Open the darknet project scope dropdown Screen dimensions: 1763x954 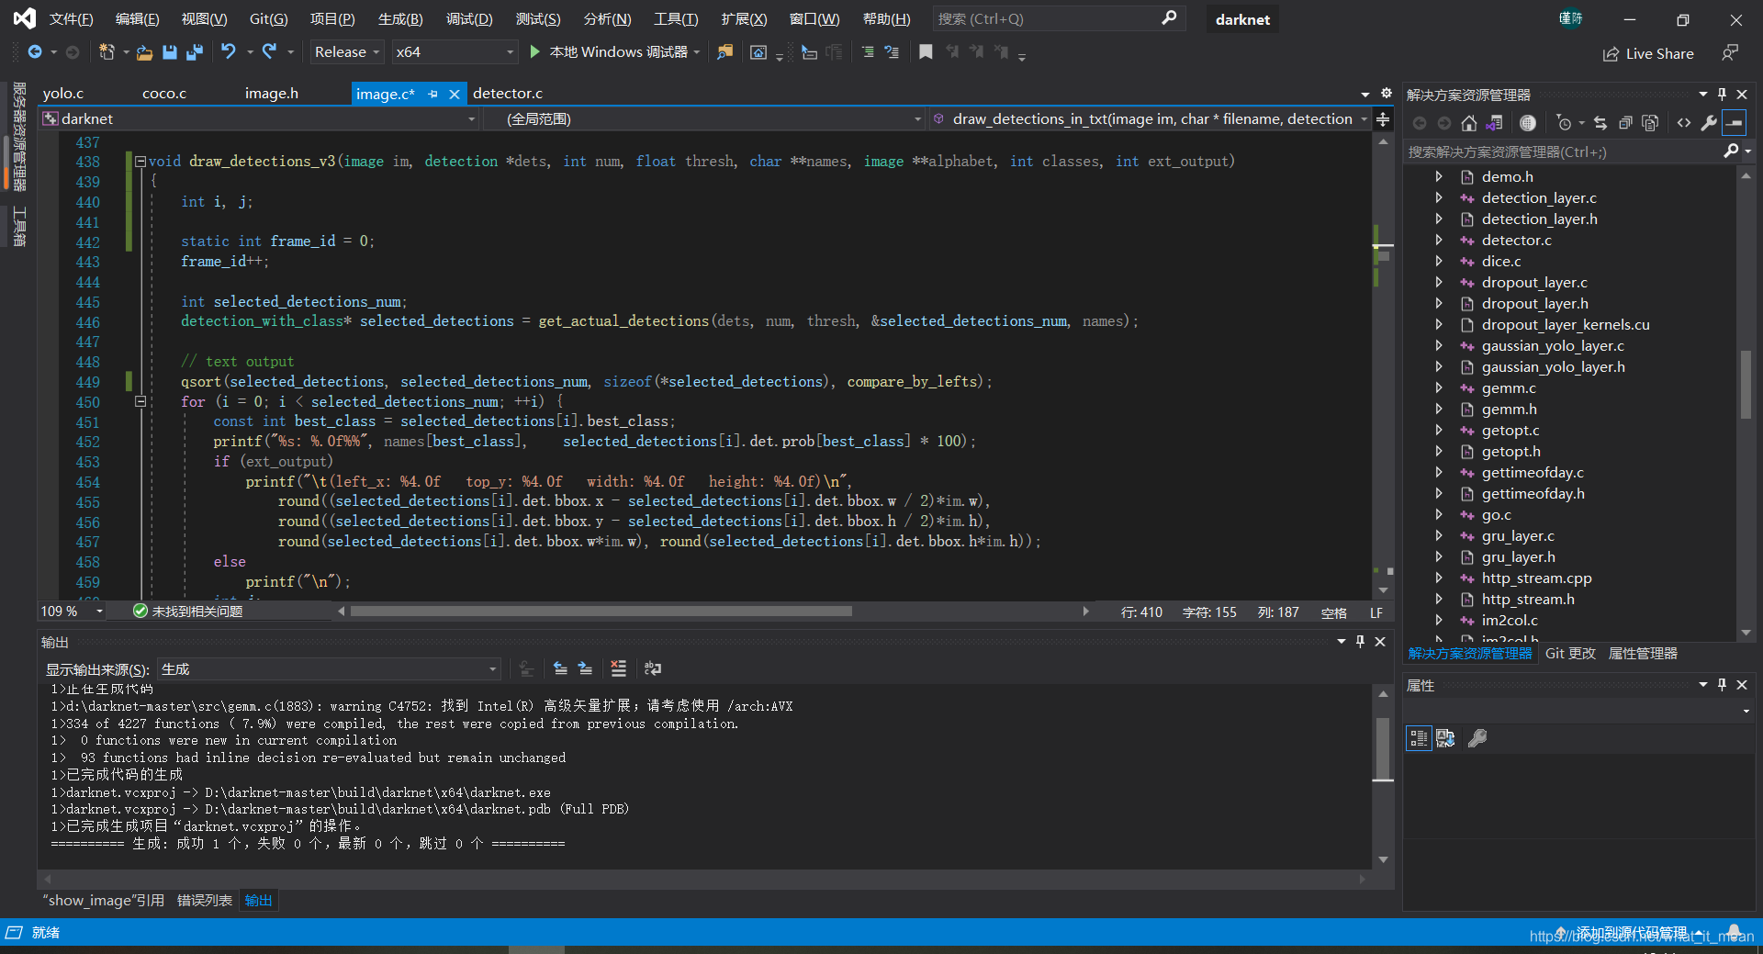coord(260,119)
